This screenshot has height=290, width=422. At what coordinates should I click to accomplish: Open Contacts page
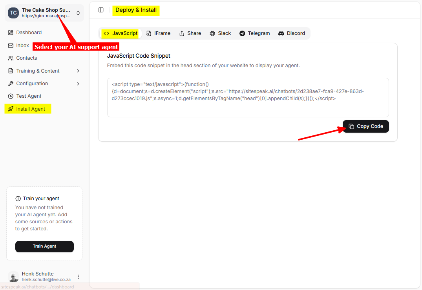(x=44, y=58)
